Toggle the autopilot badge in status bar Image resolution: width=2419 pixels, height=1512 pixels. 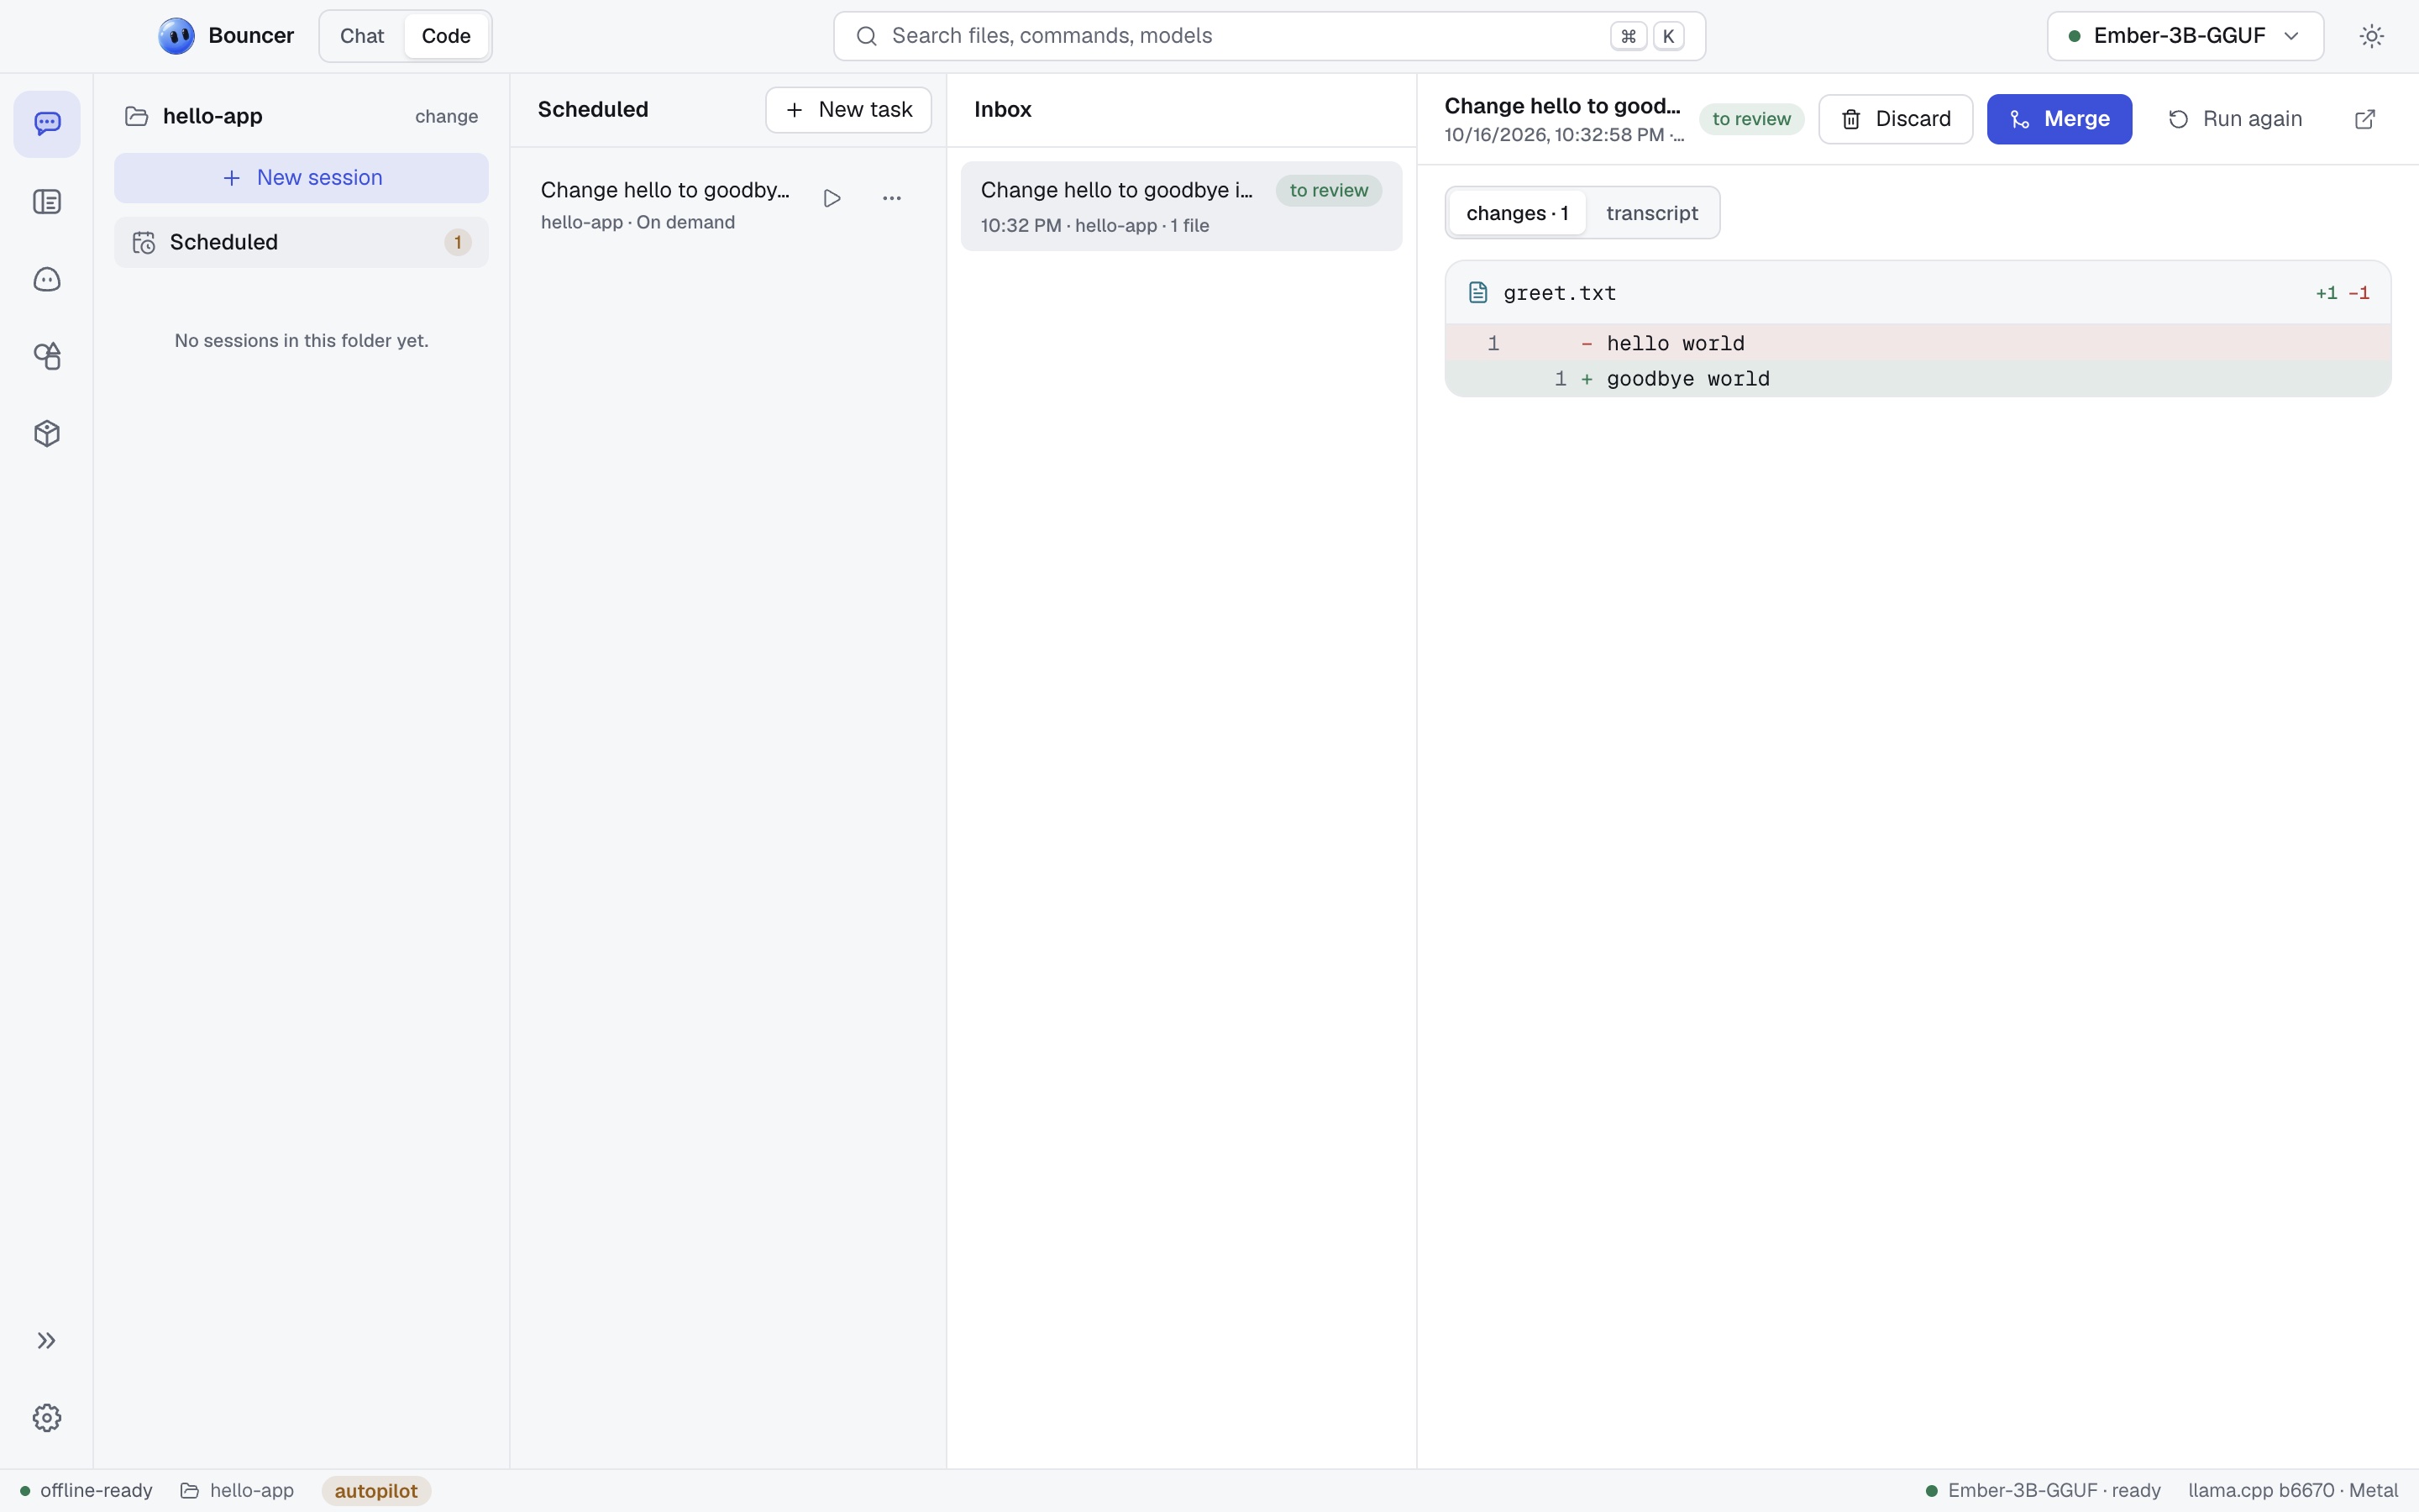point(375,1491)
